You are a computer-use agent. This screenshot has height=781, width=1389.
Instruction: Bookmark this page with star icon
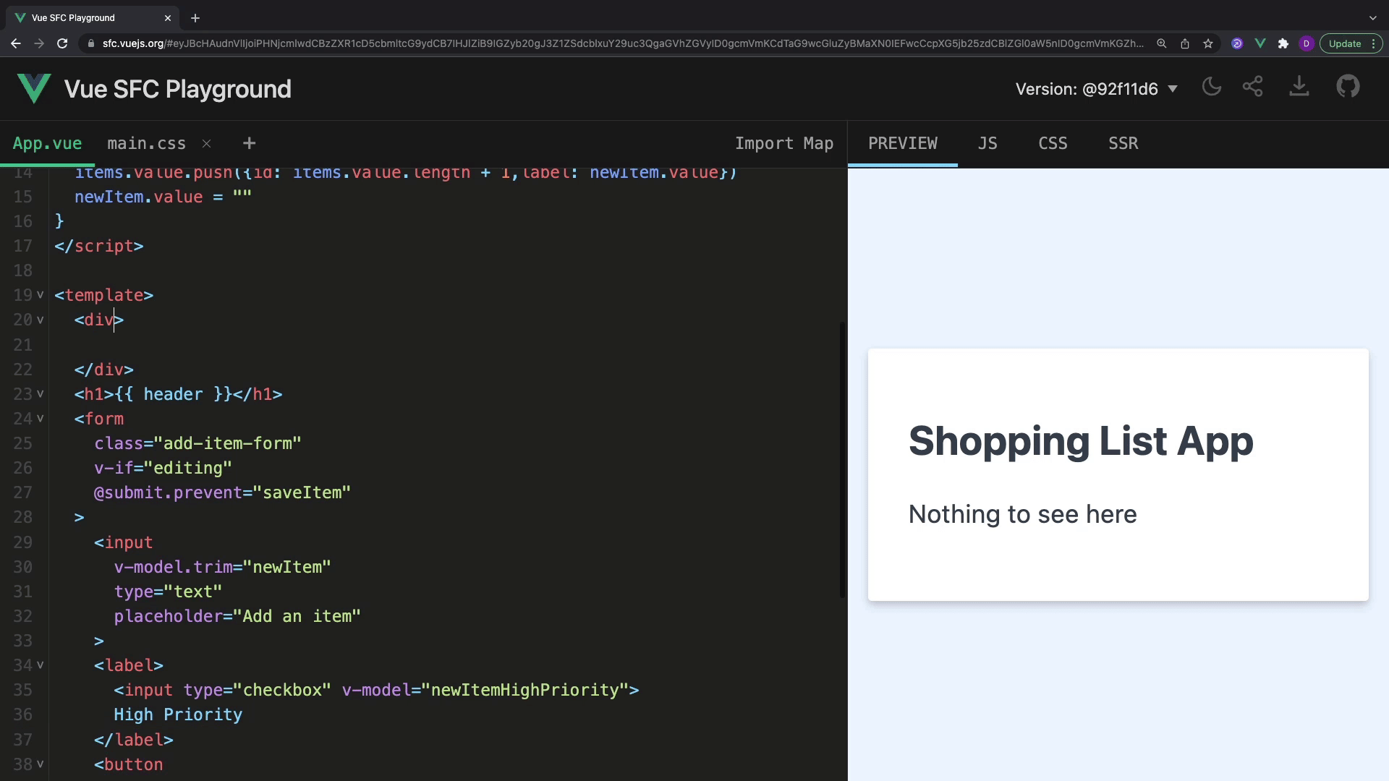[1208, 43]
